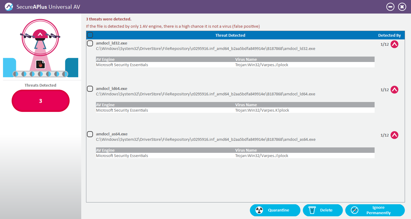Click AV Engine header under amdocl_ld32.exe
The height and width of the screenshot is (219, 411).
coord(105,59)
